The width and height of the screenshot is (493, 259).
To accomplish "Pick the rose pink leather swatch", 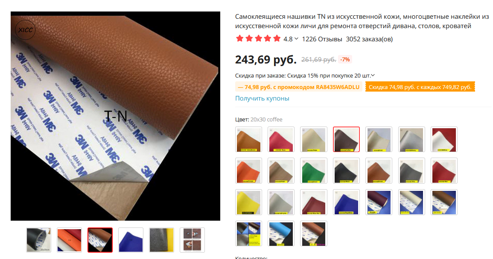I will pos(281,139).
